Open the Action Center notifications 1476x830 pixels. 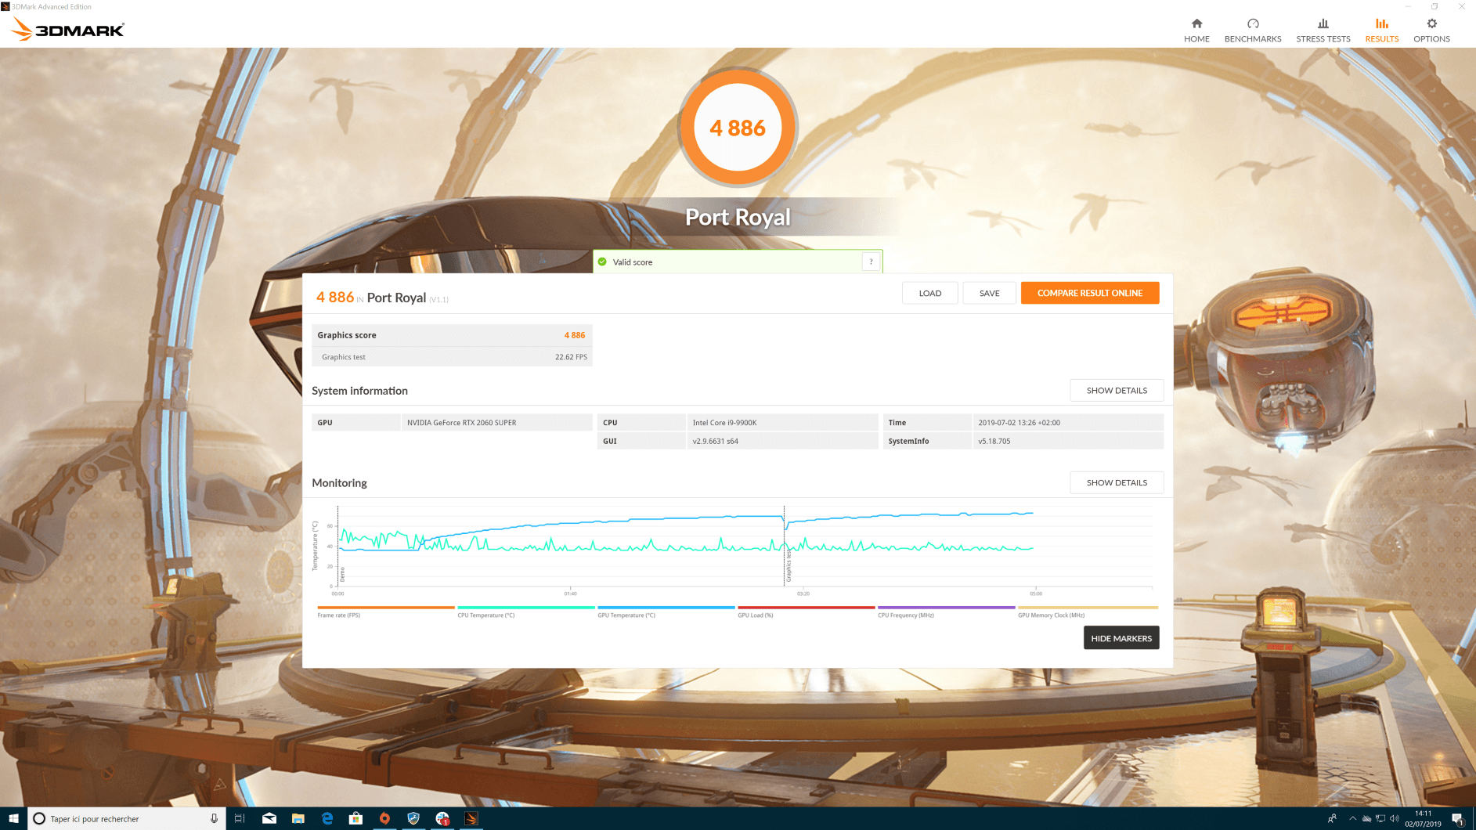point(1458,819)
